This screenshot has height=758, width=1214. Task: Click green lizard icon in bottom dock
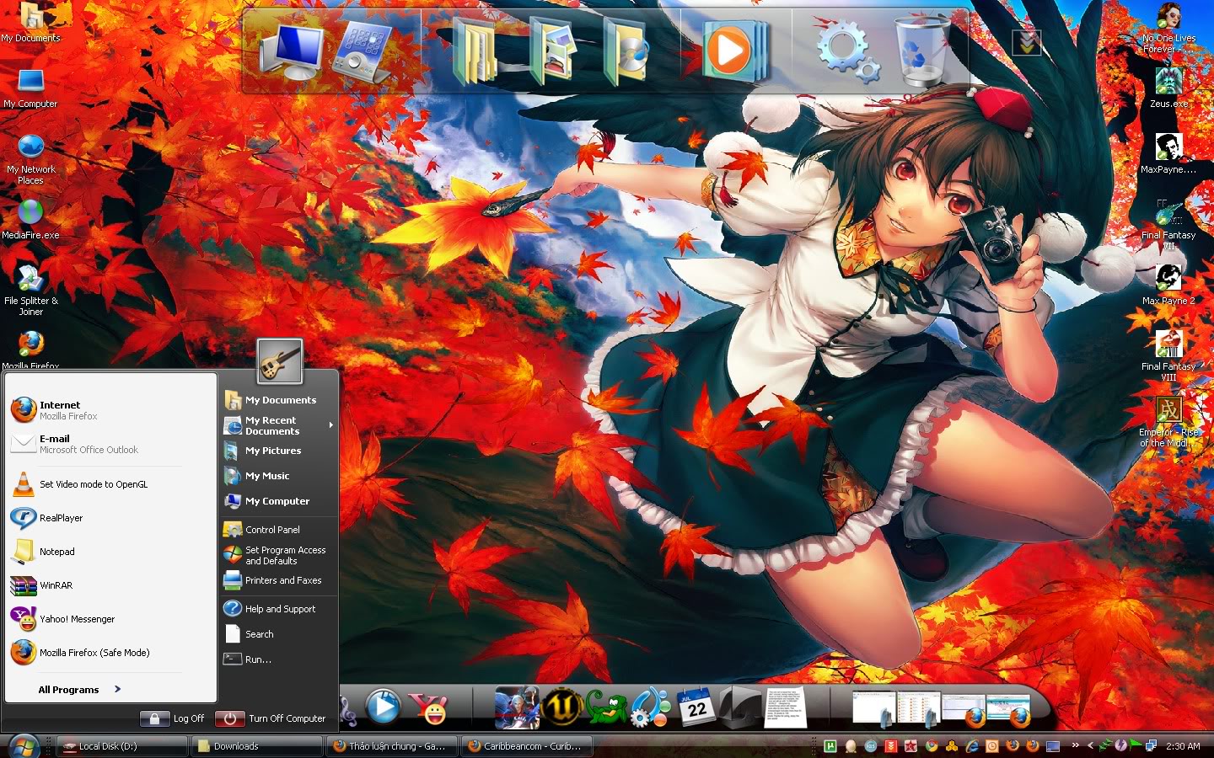[606, 707]
